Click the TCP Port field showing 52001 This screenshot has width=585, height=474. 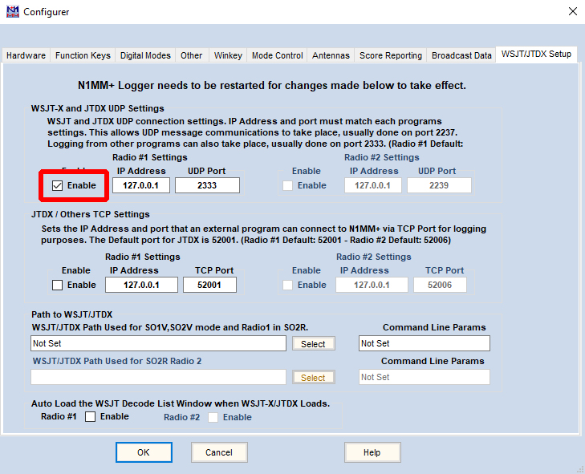[209, 285]
